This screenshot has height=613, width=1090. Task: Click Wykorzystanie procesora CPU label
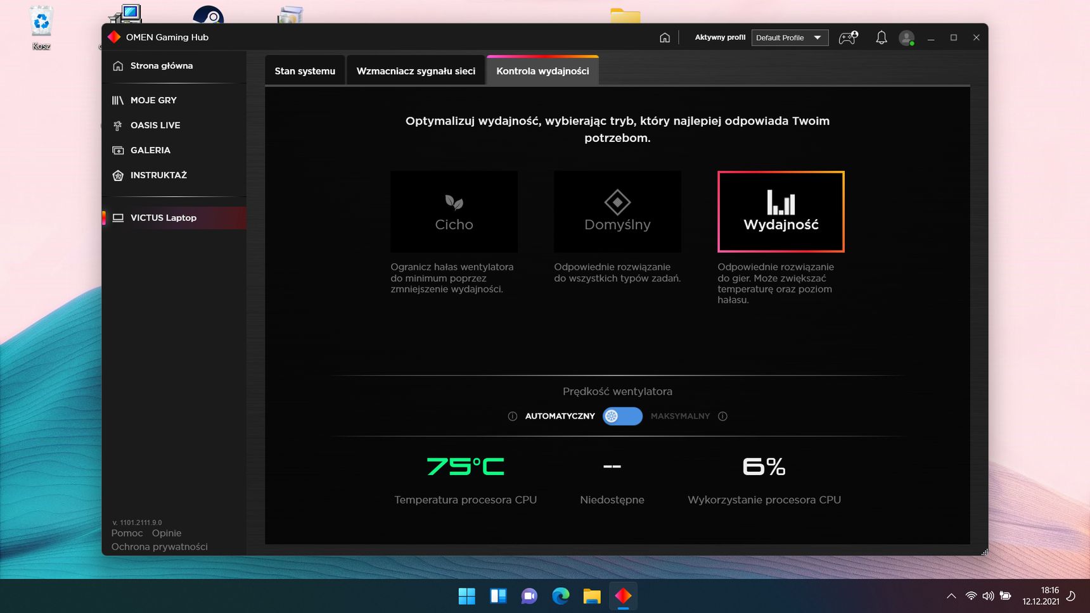coord(764,500)
